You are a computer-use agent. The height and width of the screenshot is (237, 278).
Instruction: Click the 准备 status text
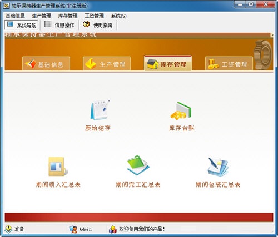[19, 229]
